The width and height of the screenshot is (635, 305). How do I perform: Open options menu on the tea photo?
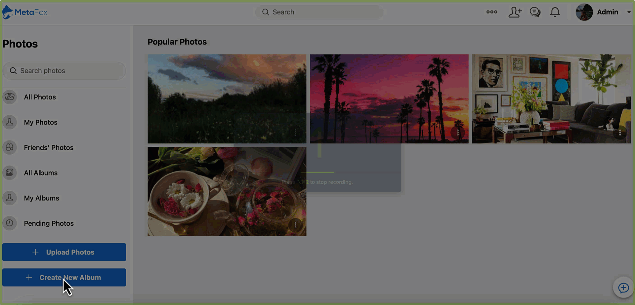pyautogui.click(x=295, y=225)
